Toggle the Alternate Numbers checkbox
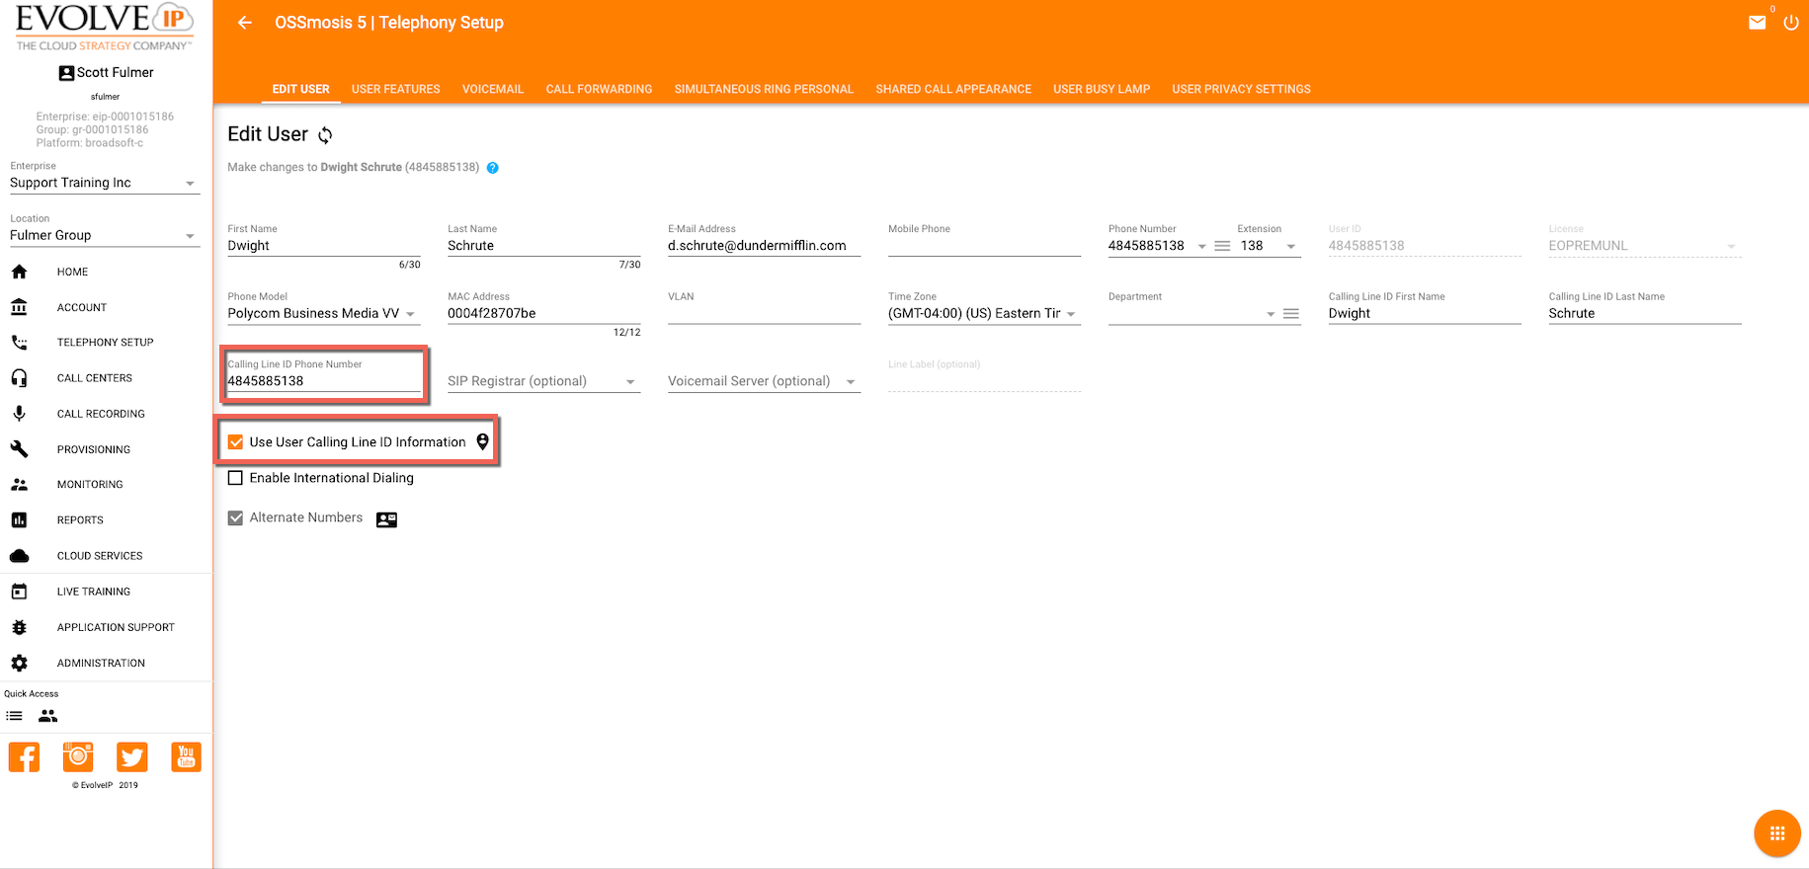 (236, 518)
